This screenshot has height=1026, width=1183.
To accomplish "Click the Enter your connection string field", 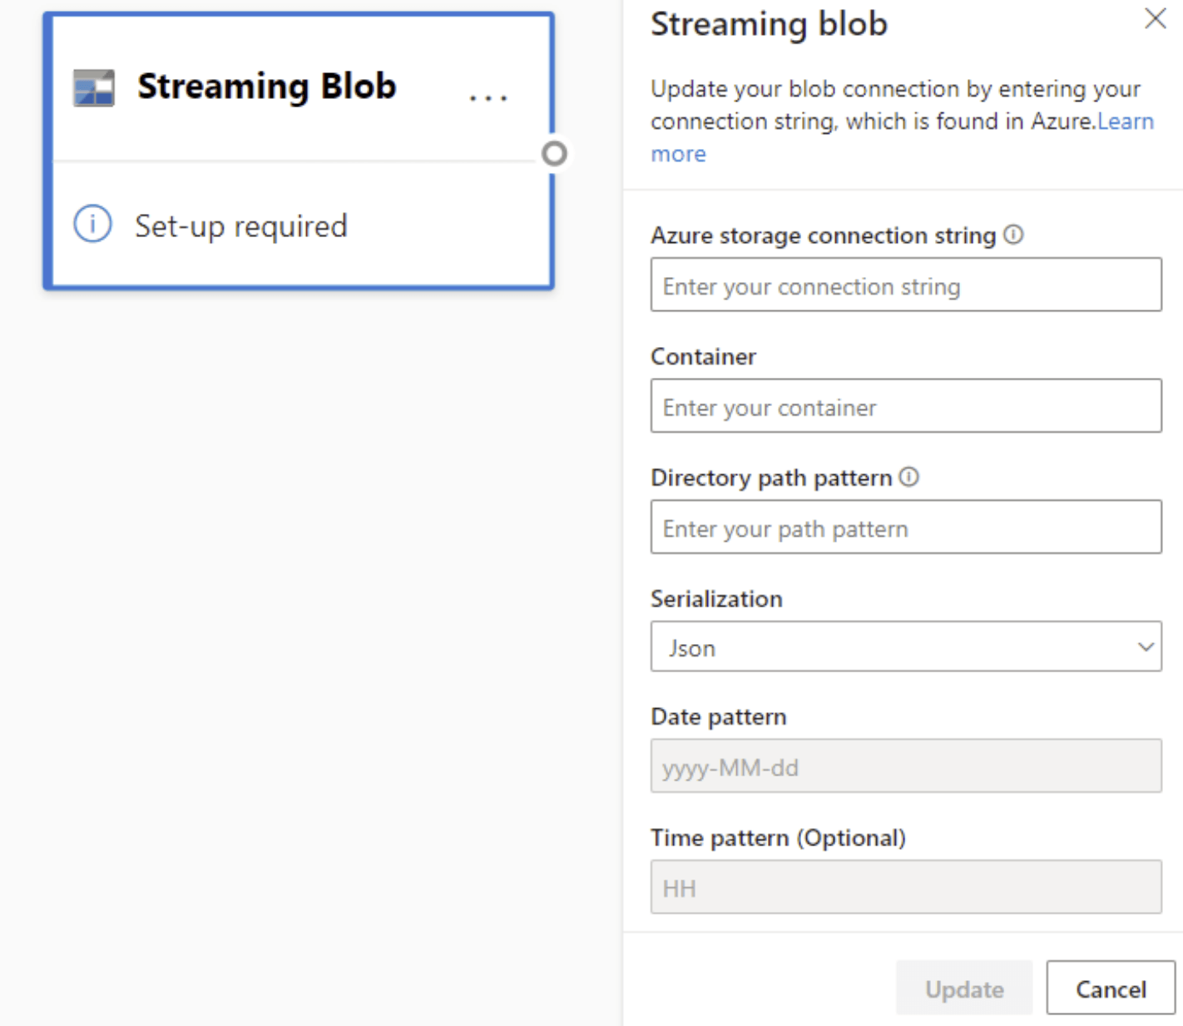I will tap(906, 285).
